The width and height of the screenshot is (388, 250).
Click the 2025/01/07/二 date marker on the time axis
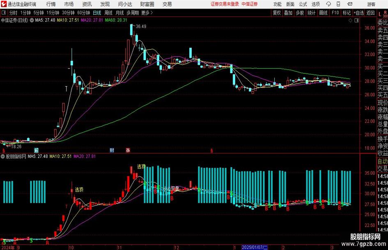tap(255, 247)
